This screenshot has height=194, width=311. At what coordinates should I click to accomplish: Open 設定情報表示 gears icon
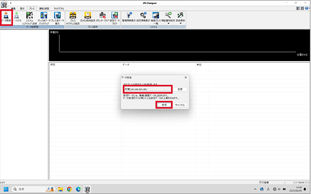pos(143,17)
